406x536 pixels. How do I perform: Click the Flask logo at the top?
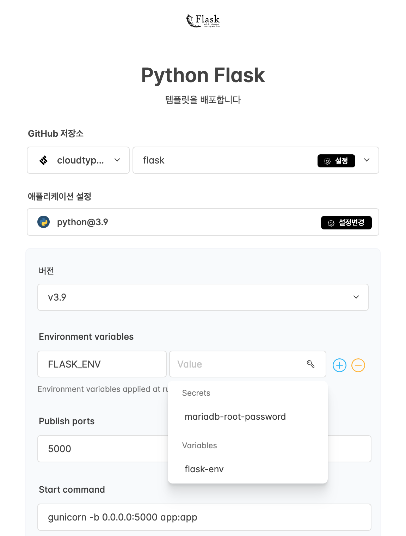(x=203, y=21)
